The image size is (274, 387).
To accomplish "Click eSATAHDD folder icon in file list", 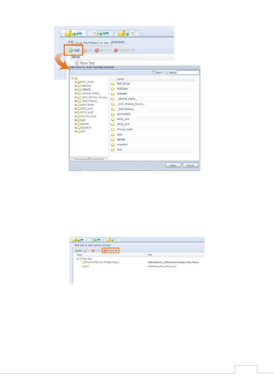I will [113, 114].
